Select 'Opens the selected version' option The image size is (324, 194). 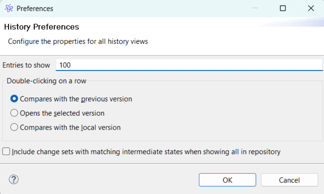click(x=14, y=113)
